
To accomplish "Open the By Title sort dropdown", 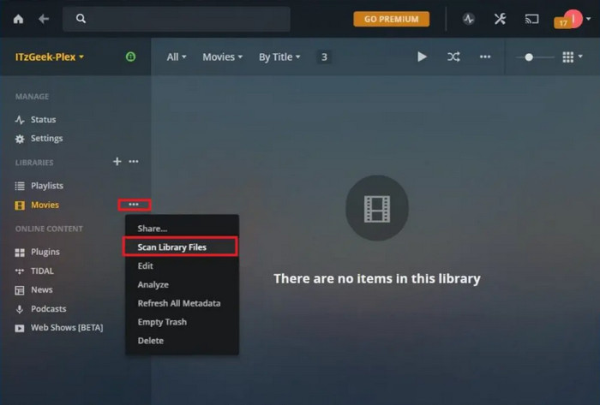I will (279, 57).
